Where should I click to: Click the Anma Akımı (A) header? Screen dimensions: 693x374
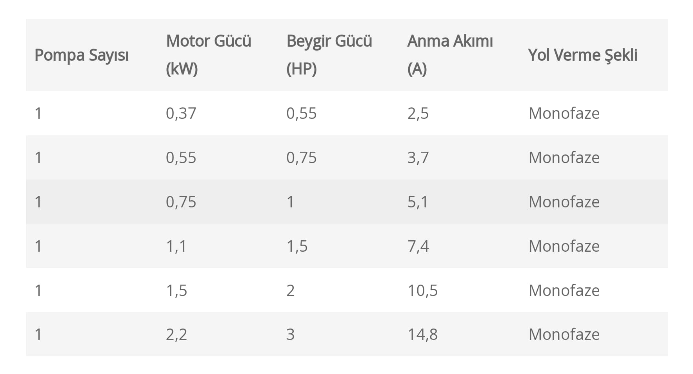pos(450,55)
